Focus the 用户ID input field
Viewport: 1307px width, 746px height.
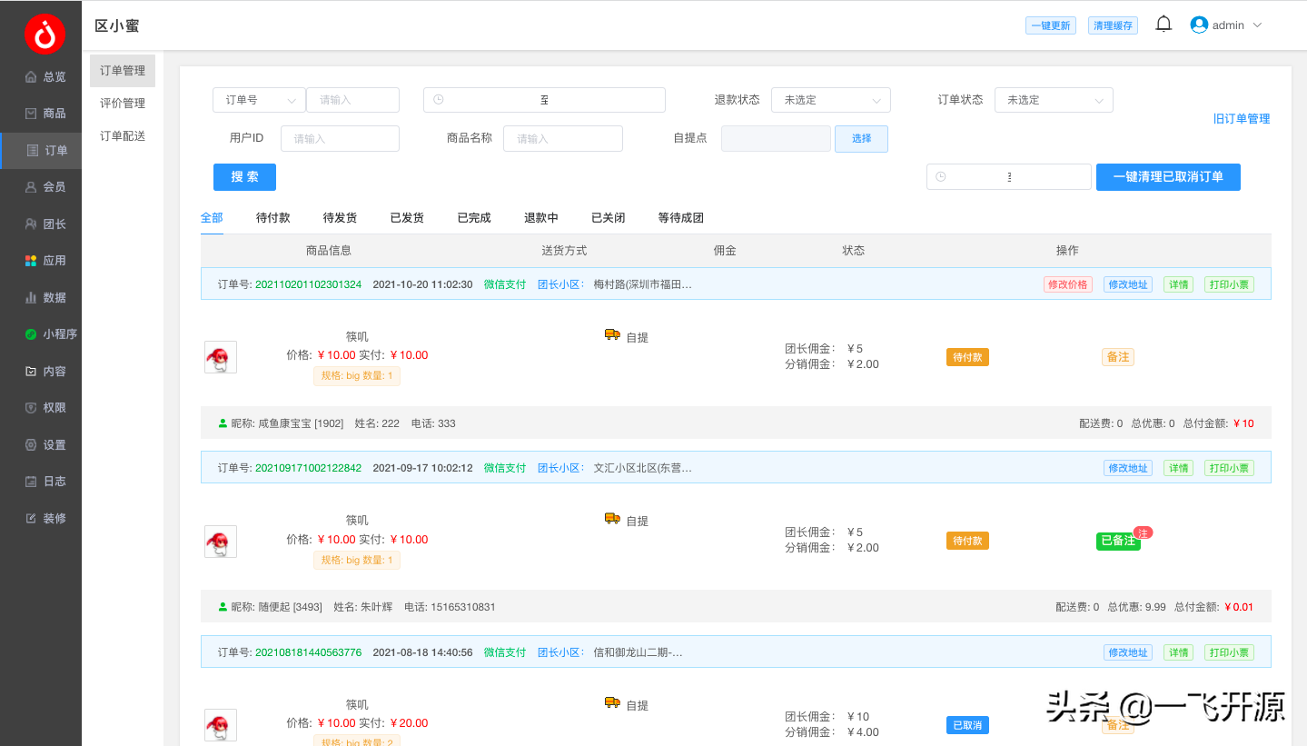341,139
